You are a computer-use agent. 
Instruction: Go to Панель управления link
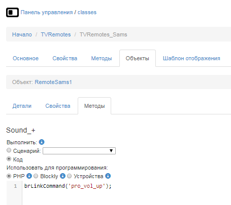pos(47,12)
